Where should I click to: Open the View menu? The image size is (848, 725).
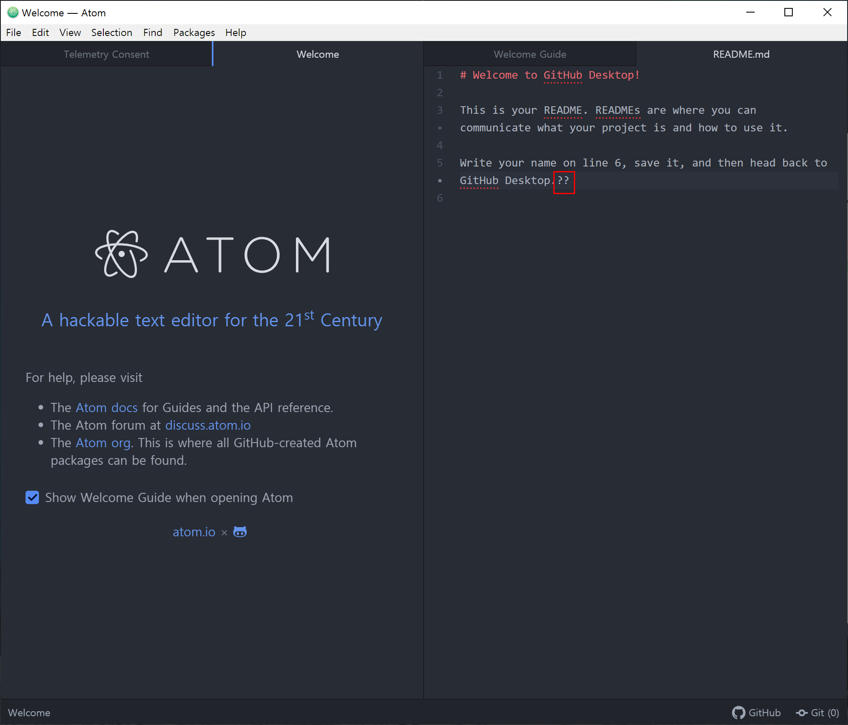70,33
